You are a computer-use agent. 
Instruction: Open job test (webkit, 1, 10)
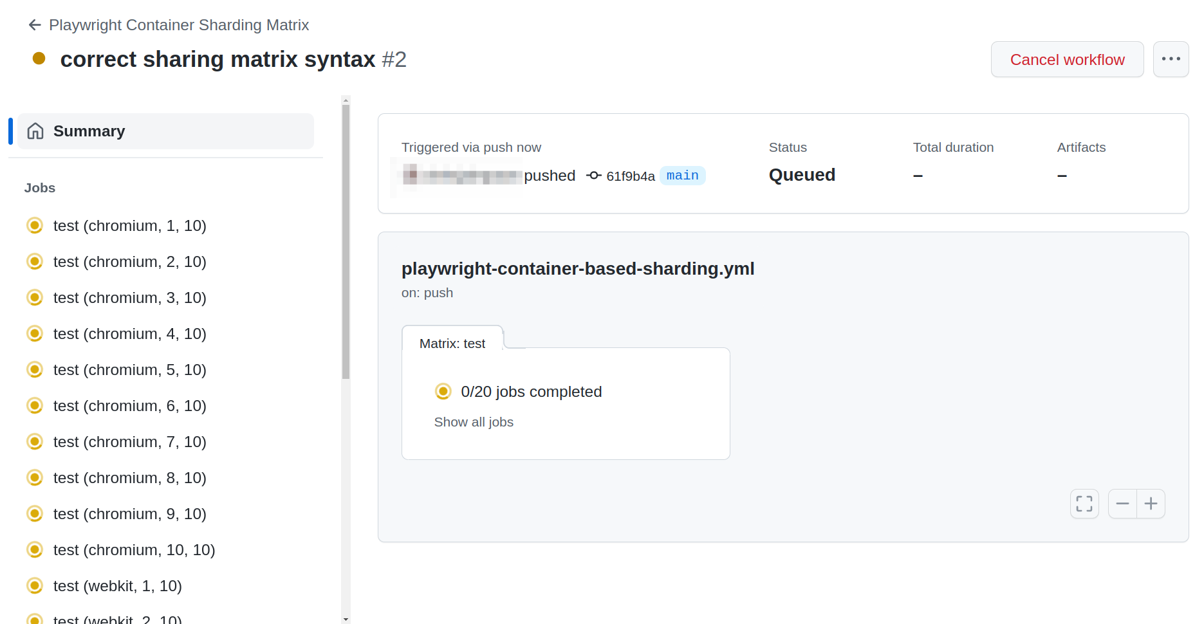click(117, 586)
